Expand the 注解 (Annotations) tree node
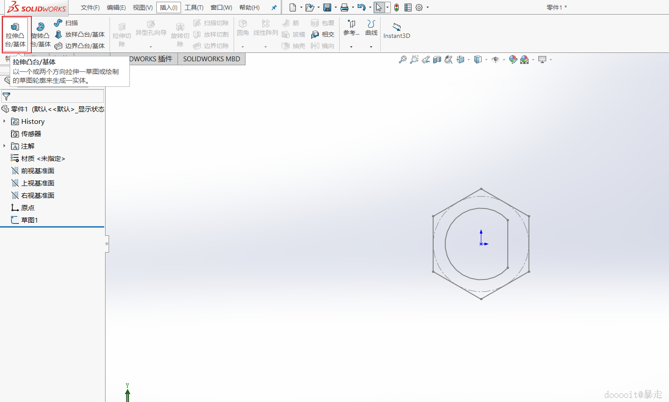669x402 pixels. [x=4, y=146]
